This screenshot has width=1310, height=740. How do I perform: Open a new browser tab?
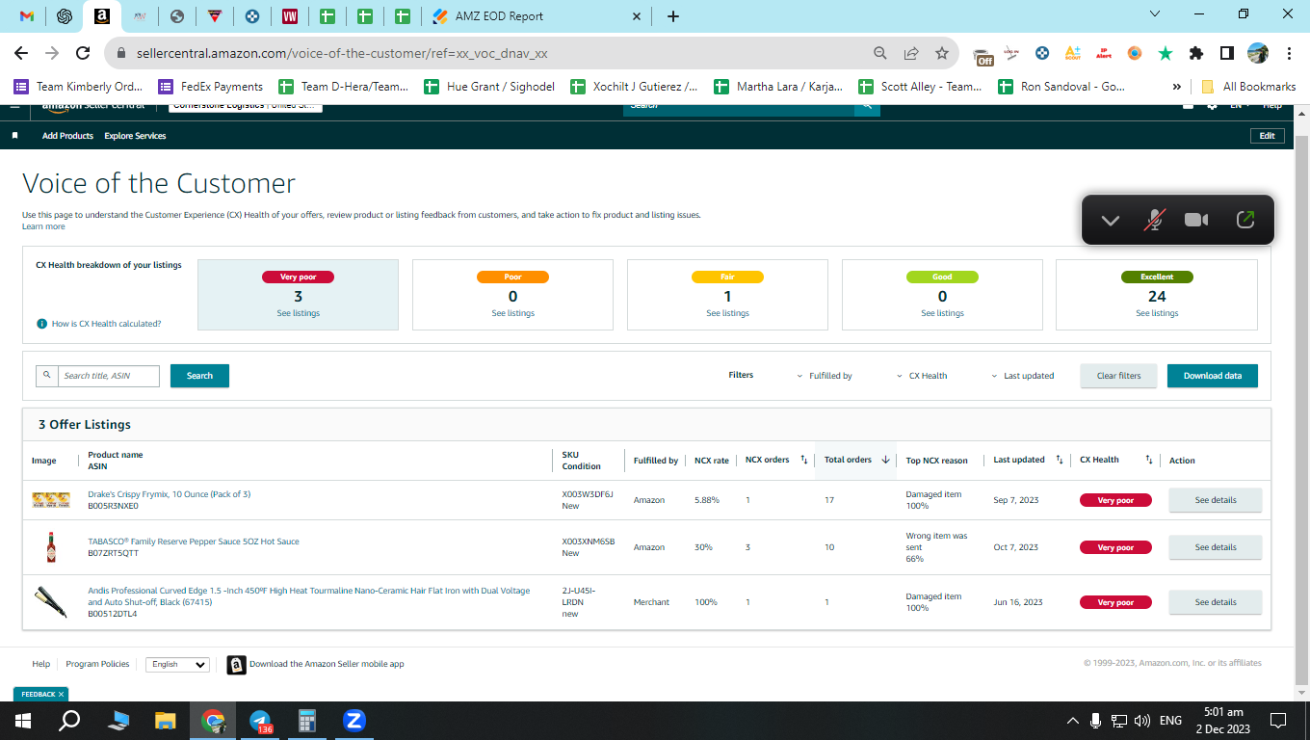673,16
